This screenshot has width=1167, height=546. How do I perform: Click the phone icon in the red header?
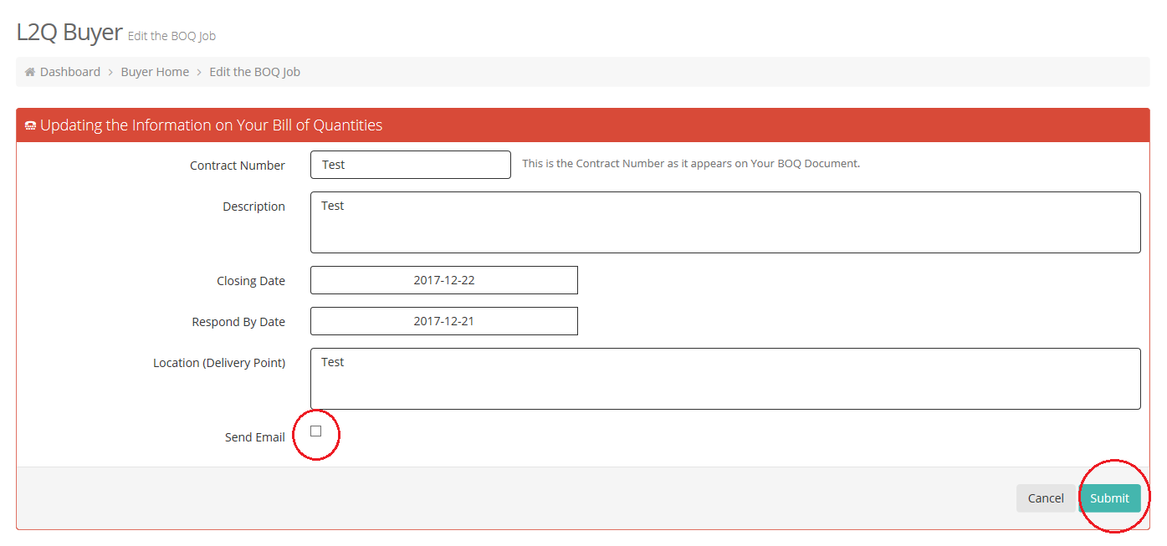click(30, 125)
